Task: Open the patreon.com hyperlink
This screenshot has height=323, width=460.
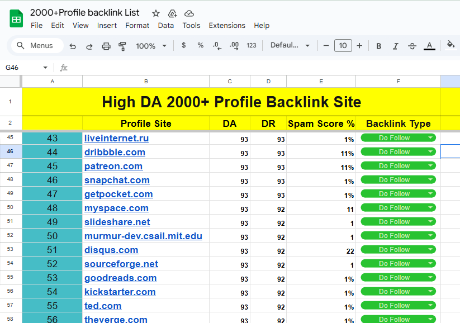Action: [113, 165]
